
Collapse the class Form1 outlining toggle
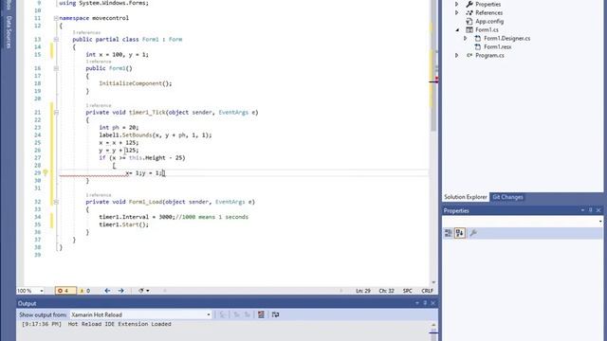[x=56, y=39]
